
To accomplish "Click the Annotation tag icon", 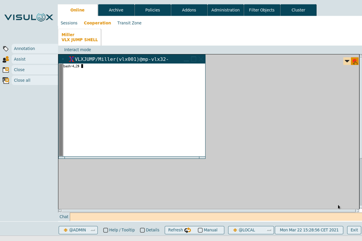I will (x=5, y=49).
